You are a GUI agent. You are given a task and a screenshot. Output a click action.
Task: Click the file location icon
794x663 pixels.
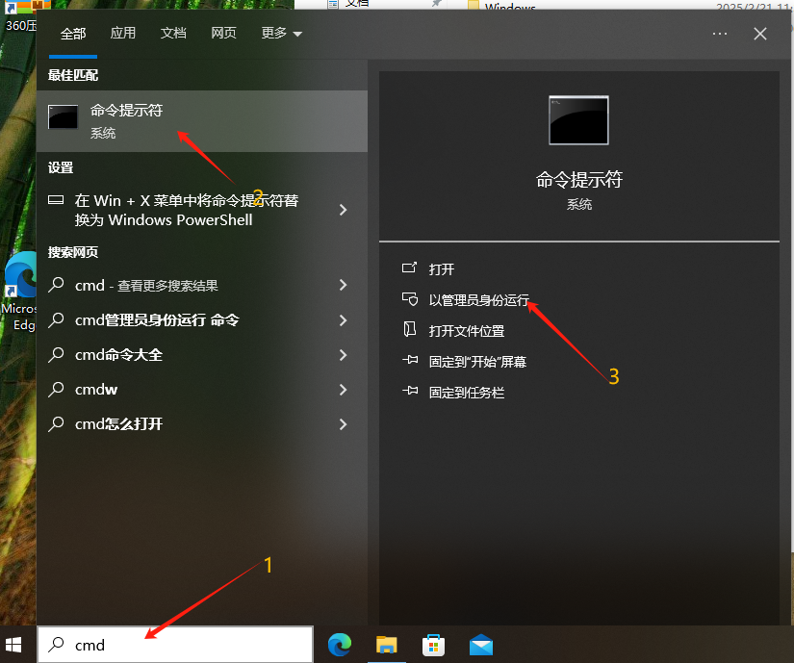click(x=410, y=329)
